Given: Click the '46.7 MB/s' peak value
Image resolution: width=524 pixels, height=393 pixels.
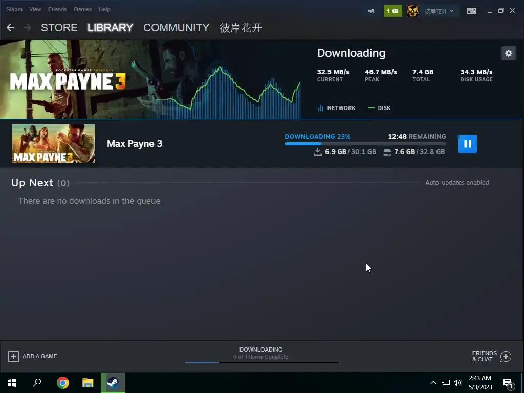Looking at the screenshot, I should click(x=381, y=72).
